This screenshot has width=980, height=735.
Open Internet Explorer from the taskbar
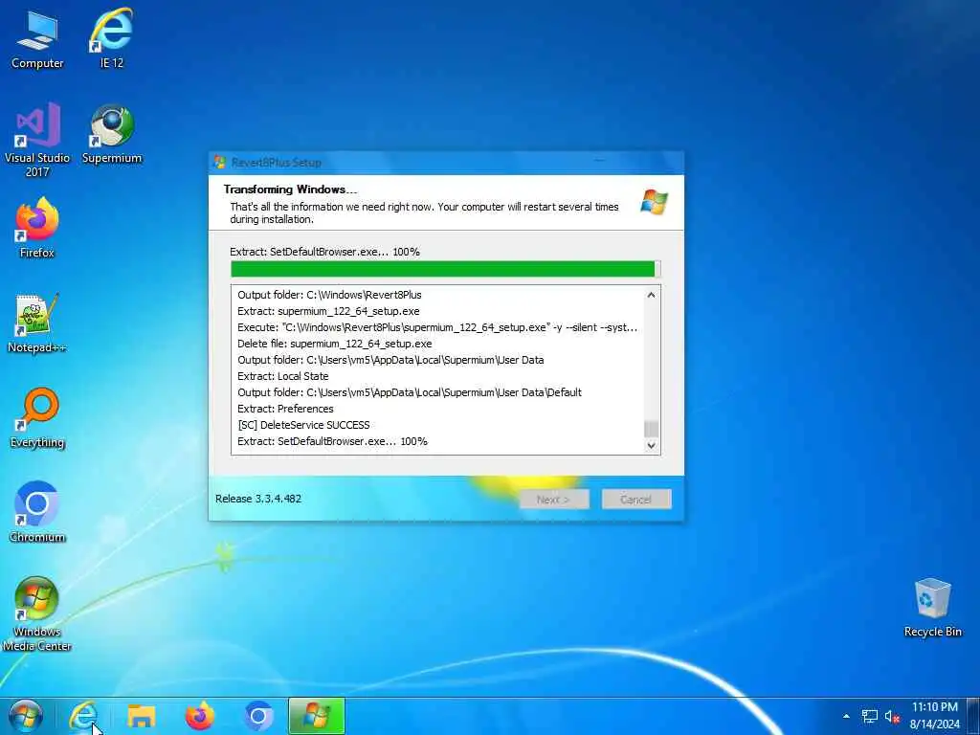point(83,716)
